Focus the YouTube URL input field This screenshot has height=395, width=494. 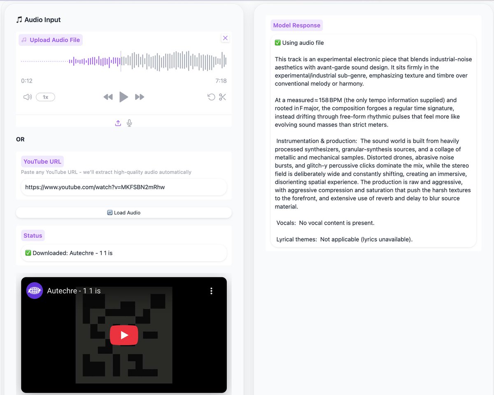point(123,187)
